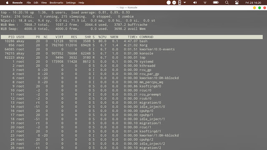Click the yellow minimize window button

[x=254, y=7]
